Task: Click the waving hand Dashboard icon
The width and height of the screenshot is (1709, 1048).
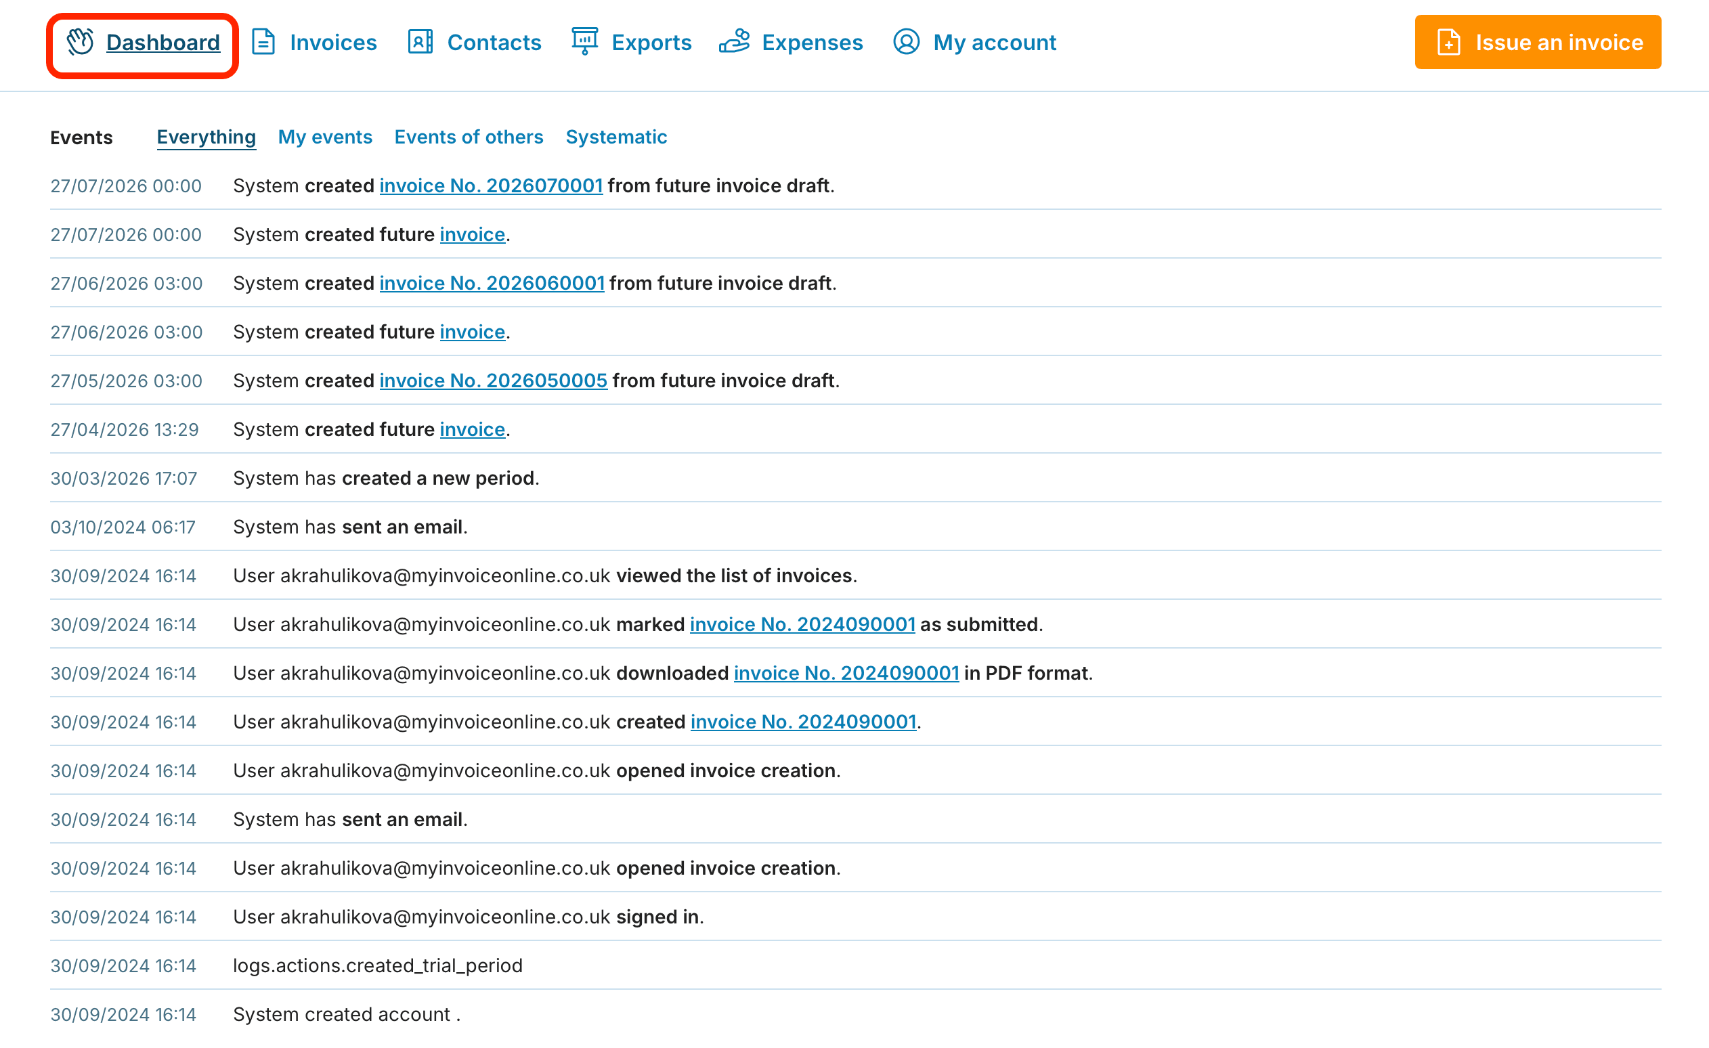Action: pos(81,42)
